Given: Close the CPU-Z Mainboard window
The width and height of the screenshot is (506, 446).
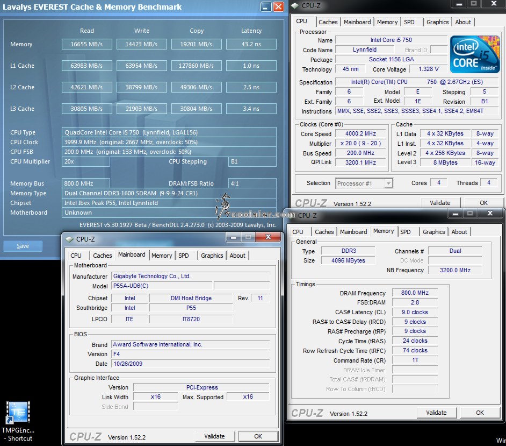Looking at the screenshot, I should [268, 237].
